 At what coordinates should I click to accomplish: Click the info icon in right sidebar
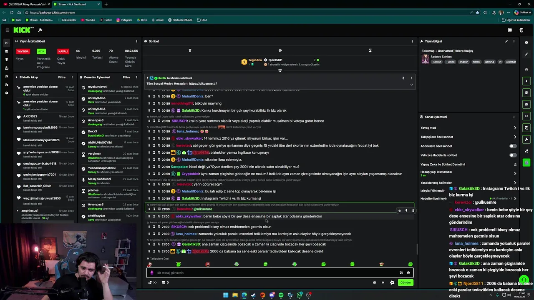tap(526, 42)
